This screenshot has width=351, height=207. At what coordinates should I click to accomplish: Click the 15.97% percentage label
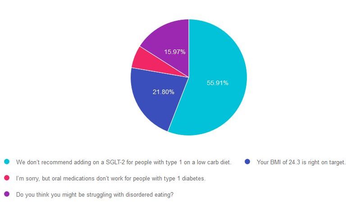point(175,51)
